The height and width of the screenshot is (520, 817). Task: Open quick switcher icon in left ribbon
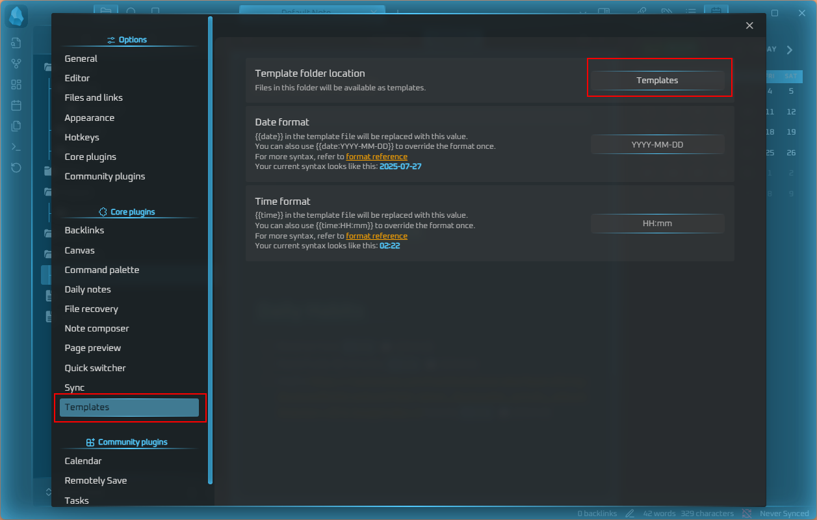pyautogui.click(x=17, y=43)
